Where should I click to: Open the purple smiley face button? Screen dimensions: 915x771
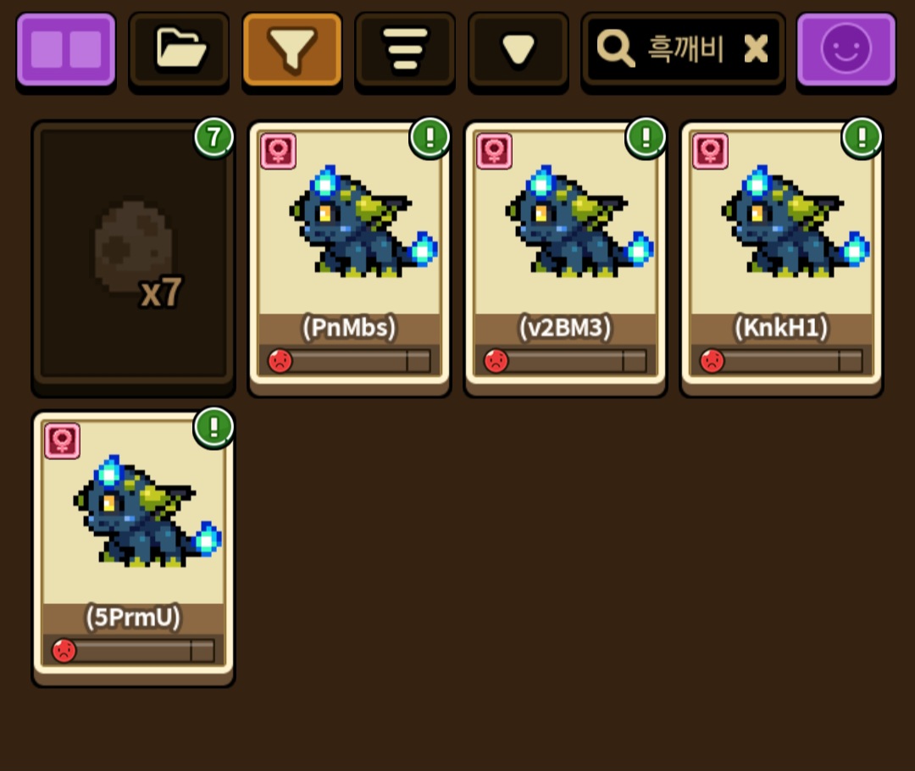pyautogui.click(x=846, y=51)
